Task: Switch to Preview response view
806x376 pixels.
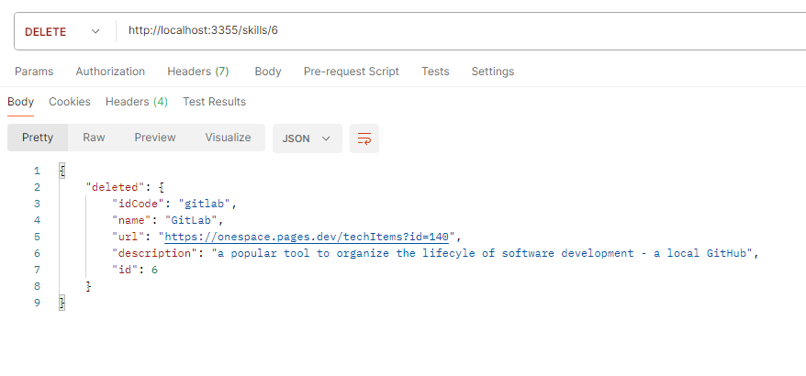Action: click(x=154, y=138)
